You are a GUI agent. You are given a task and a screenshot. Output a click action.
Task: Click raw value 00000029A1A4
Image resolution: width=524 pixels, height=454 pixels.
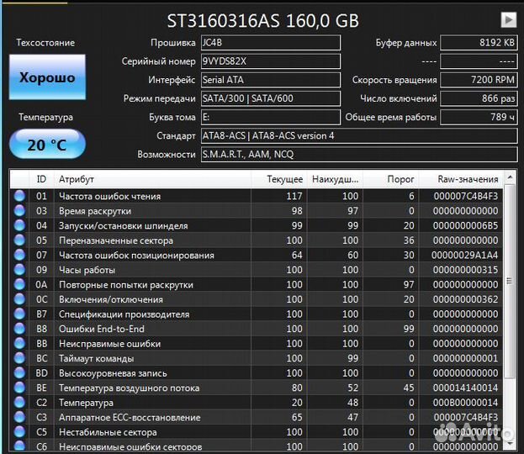464,255
